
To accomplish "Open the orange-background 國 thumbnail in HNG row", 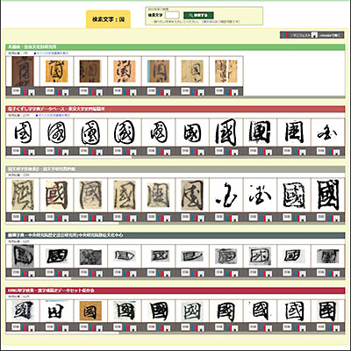I will pos(90,312).
